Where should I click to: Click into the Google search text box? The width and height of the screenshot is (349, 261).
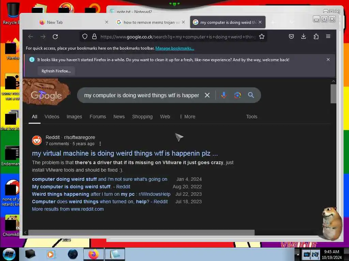tap(141, 95)
